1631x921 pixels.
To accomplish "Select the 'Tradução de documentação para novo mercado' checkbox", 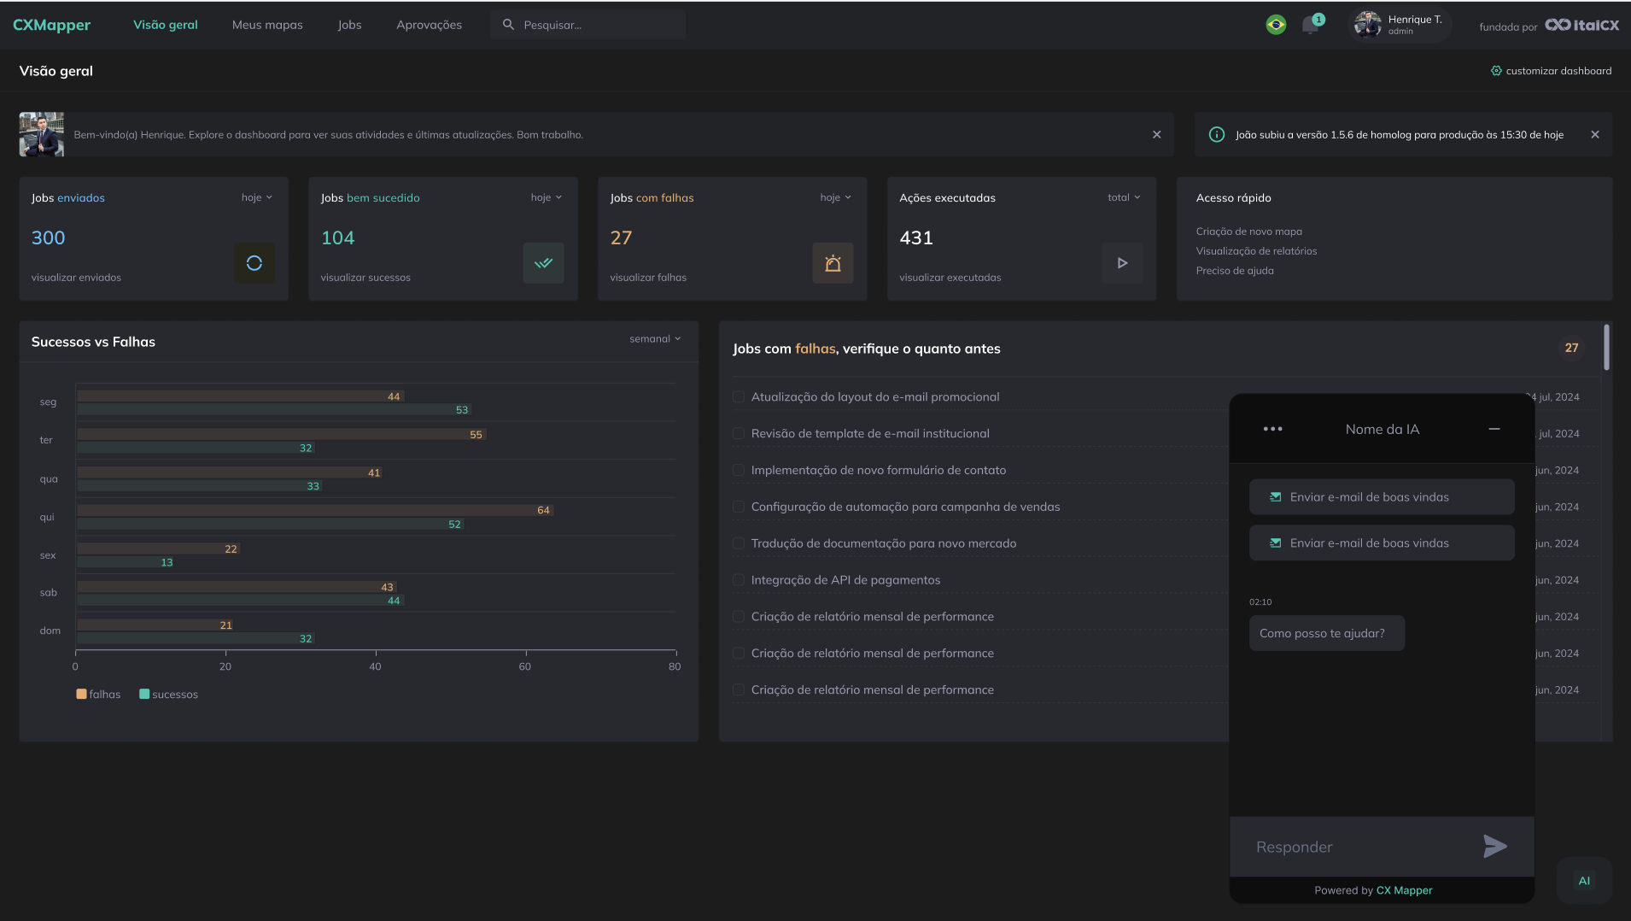I will (739, 543).
